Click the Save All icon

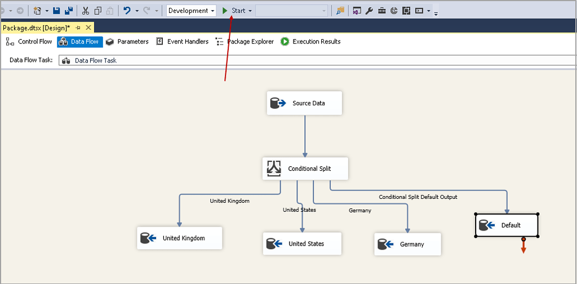click(69, 11)
